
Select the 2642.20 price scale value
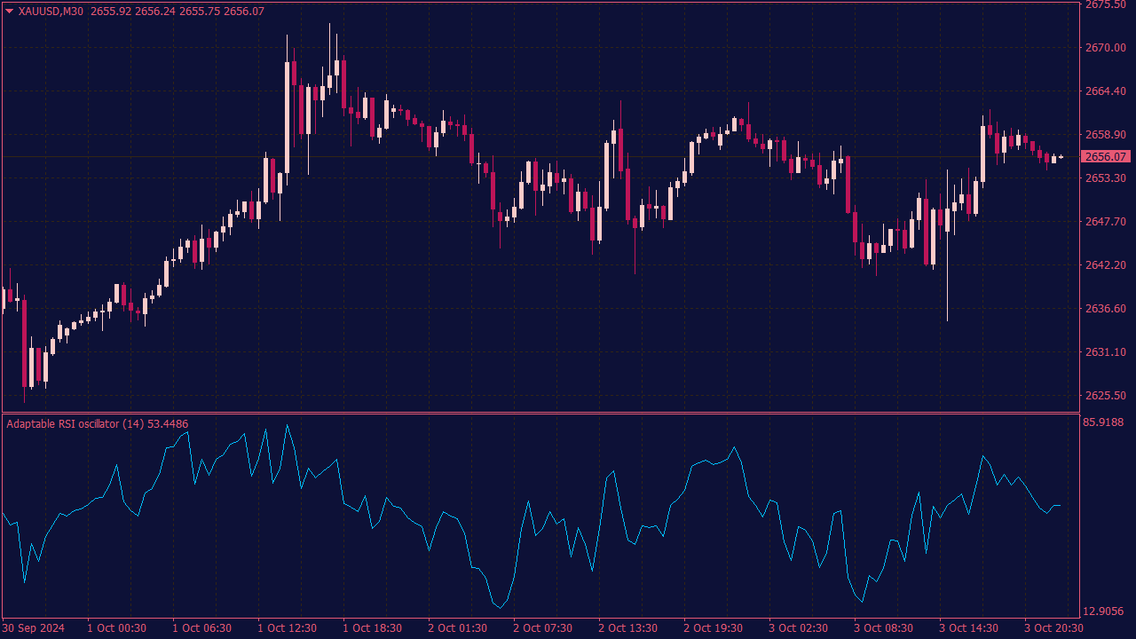[x=1105, y=265]
